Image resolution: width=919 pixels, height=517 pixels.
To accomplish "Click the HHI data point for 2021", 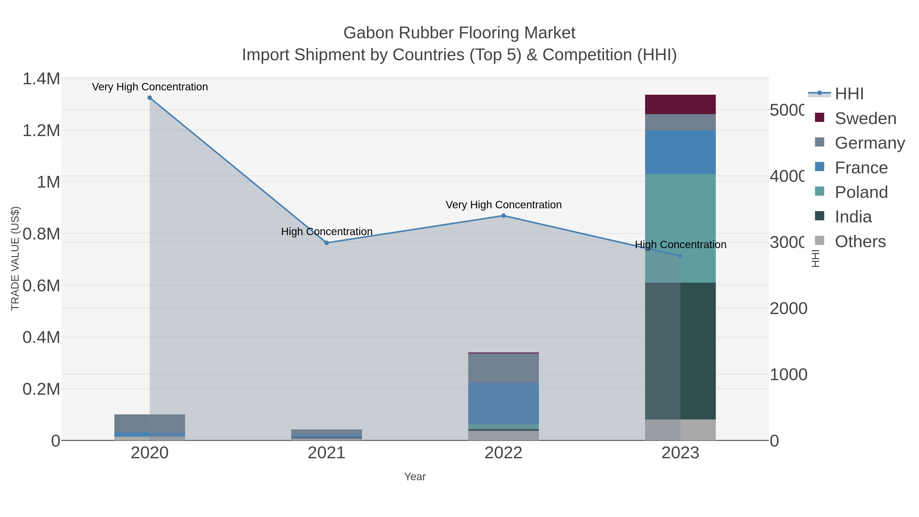I will point(327,243).
